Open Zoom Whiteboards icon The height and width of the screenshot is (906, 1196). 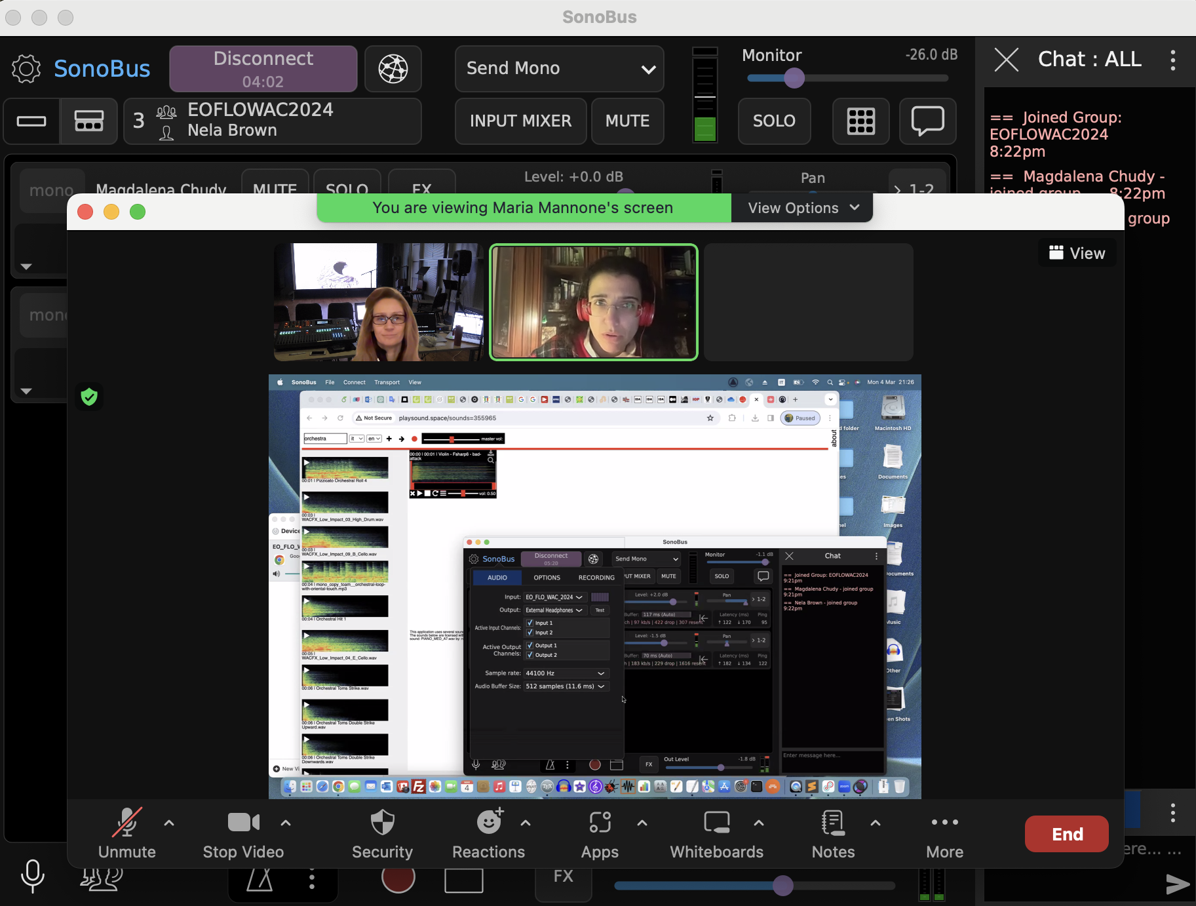[716, 822]
